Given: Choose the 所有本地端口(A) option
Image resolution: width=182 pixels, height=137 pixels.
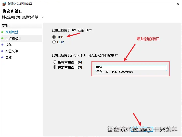Looking at the screenshot, I should point(55,62).
